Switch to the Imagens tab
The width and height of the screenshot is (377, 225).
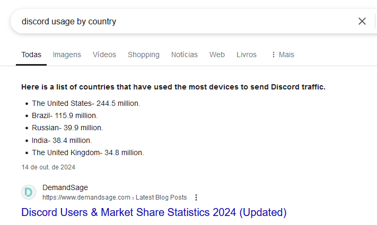coord(67,55)
